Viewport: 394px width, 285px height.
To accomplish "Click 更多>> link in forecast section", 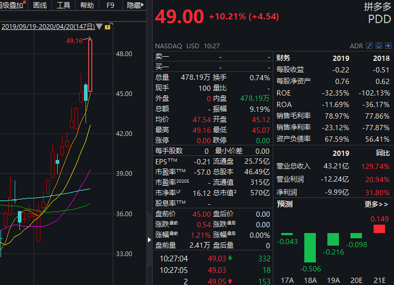I will 376,204.
